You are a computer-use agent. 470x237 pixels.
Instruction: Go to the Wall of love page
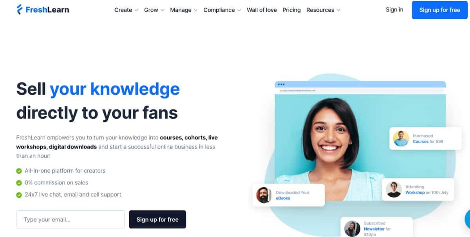pos(262,10)
